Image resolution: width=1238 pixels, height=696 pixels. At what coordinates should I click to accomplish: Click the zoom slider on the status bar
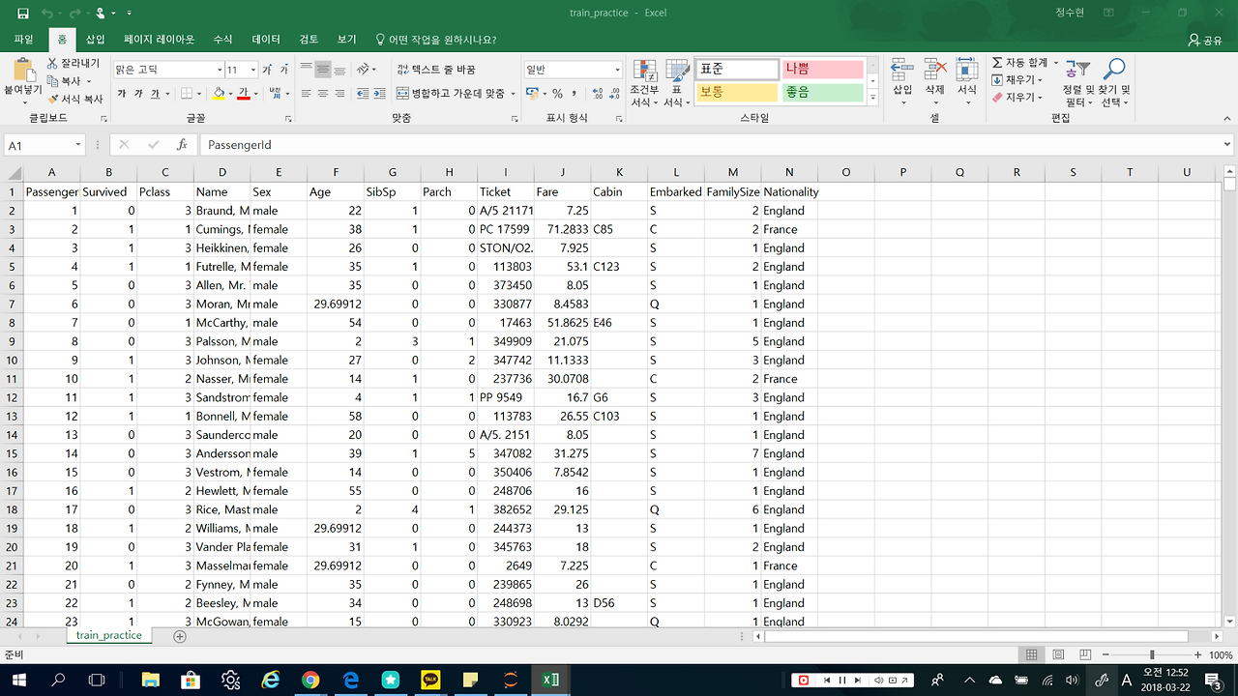[1151, 654]
